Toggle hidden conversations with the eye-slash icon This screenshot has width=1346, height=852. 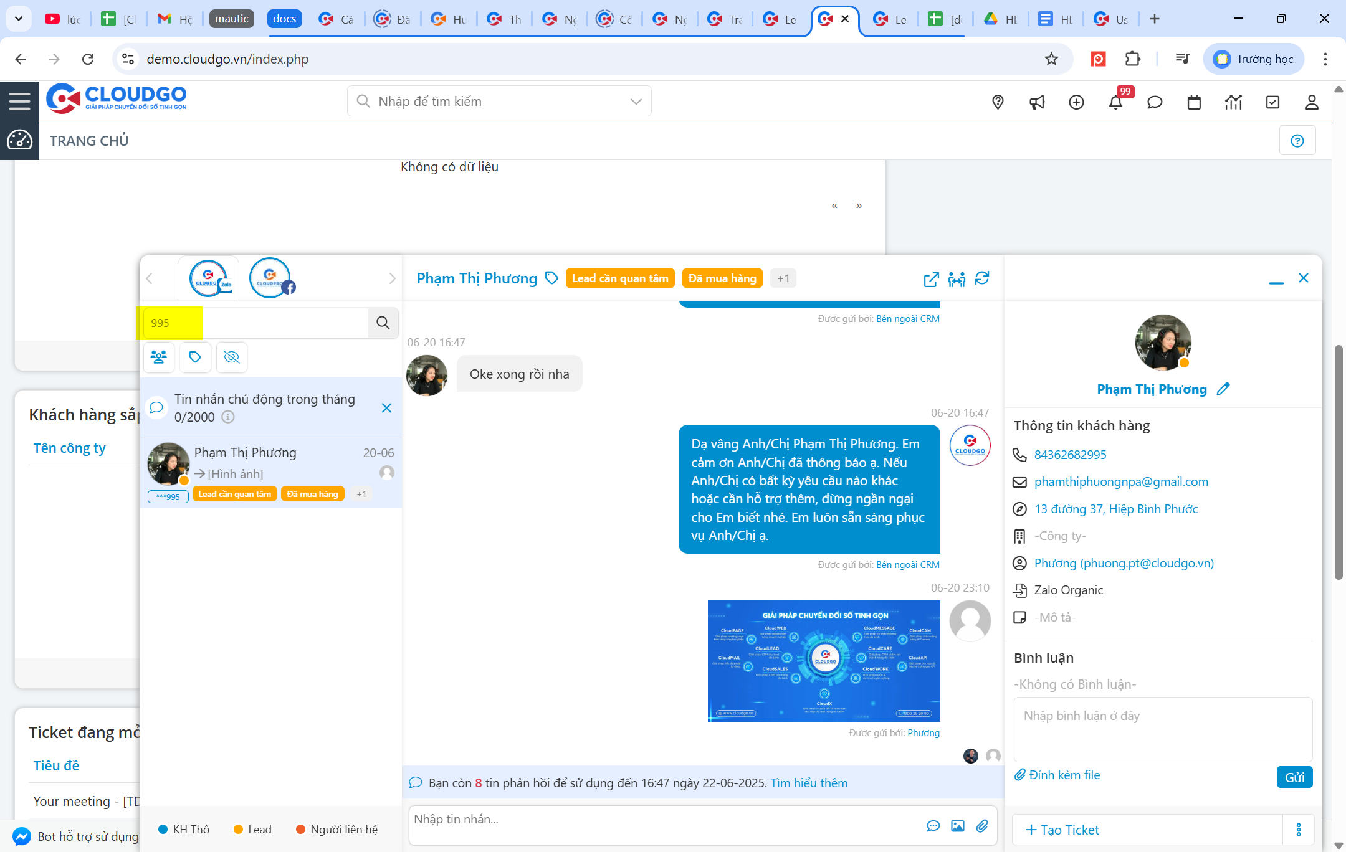[231, 357]
